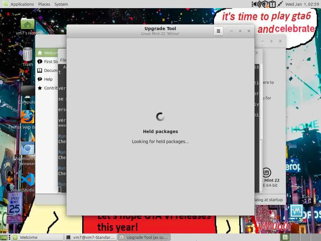Maximize the Upgrade Tool window
Image resolution: width=321 pixels, height=241 pixels.
pyautogui.click(x=240, y=31)
